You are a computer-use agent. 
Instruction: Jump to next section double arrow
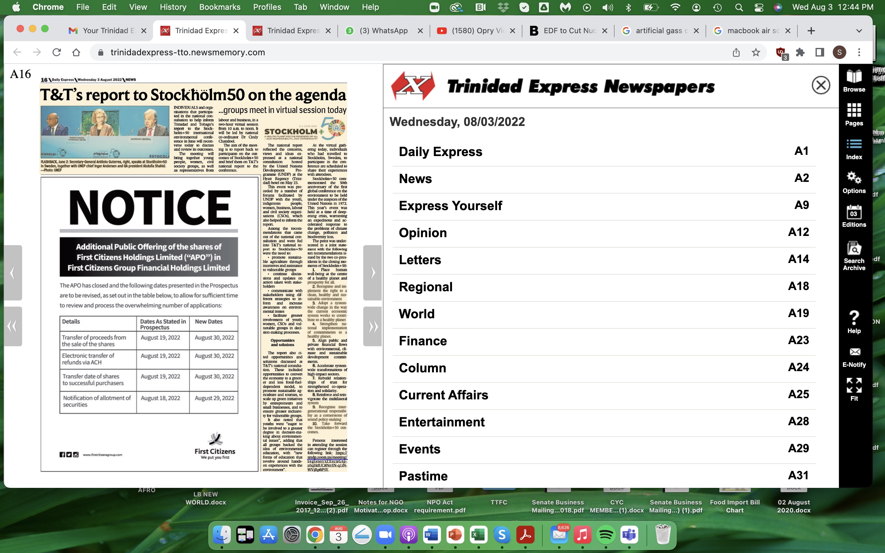[x=372, y=326]
